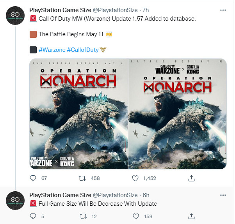
Task: Open the #CallofDuty hashtag link
Action: [x=83, y=49]
